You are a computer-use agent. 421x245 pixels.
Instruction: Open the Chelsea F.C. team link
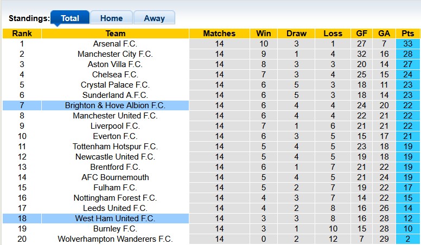[115, 75]
